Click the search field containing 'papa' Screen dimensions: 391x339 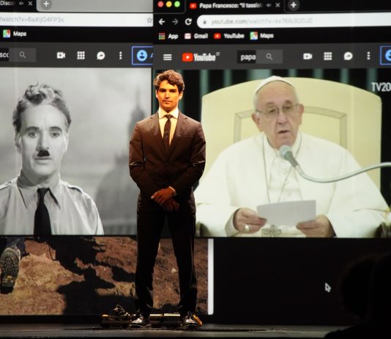pos(246,57)
